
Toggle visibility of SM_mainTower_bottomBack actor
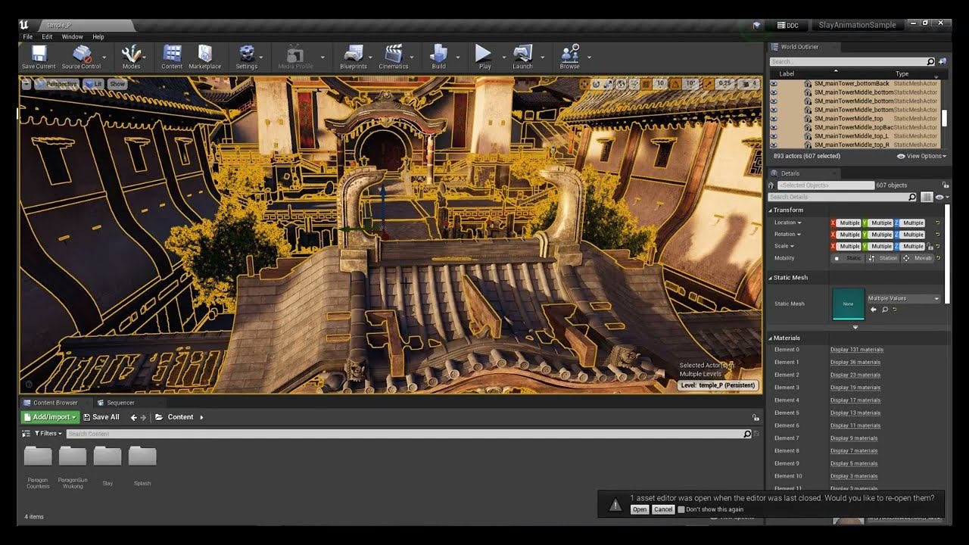pos(774,83)
